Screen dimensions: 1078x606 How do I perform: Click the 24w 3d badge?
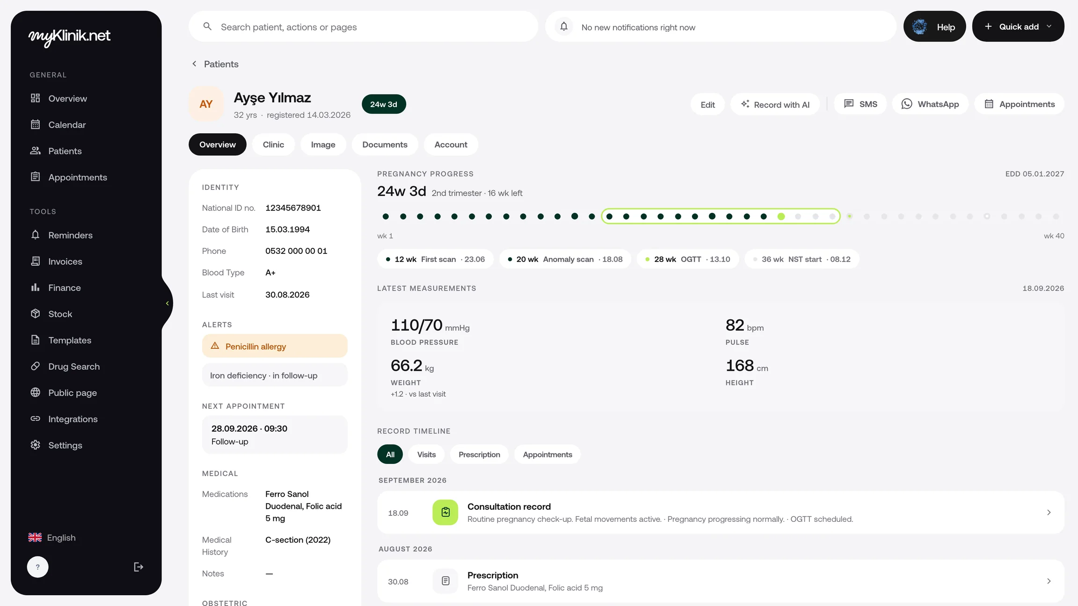tap(384, 104)
